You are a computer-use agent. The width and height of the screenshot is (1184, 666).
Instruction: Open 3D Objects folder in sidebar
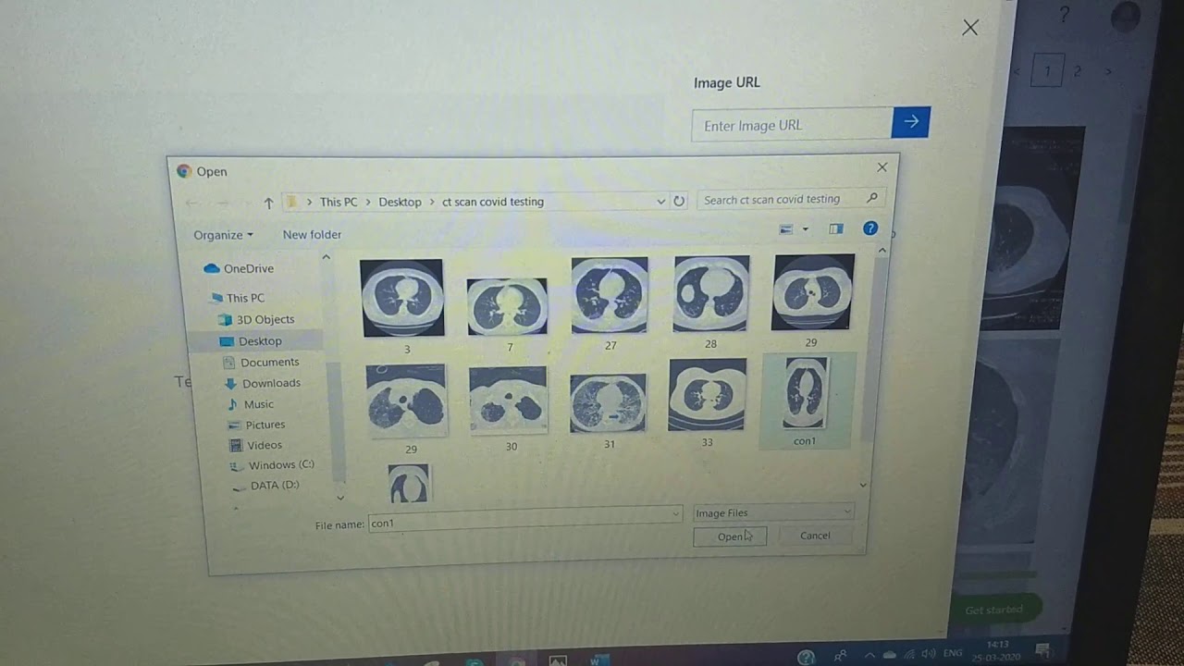click(256, 319)
